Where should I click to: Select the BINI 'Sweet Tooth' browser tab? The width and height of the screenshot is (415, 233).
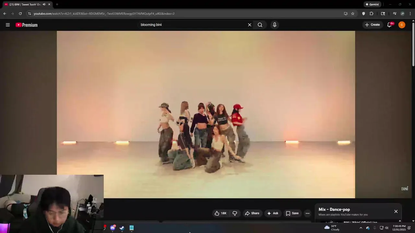(27, 5)
